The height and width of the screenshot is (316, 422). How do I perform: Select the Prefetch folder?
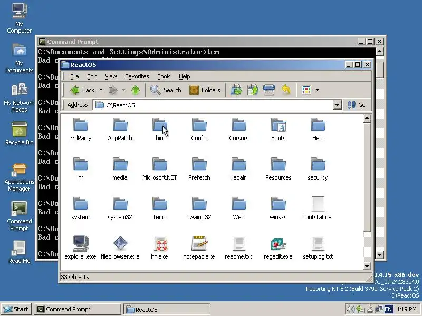(x=199, y=169)
